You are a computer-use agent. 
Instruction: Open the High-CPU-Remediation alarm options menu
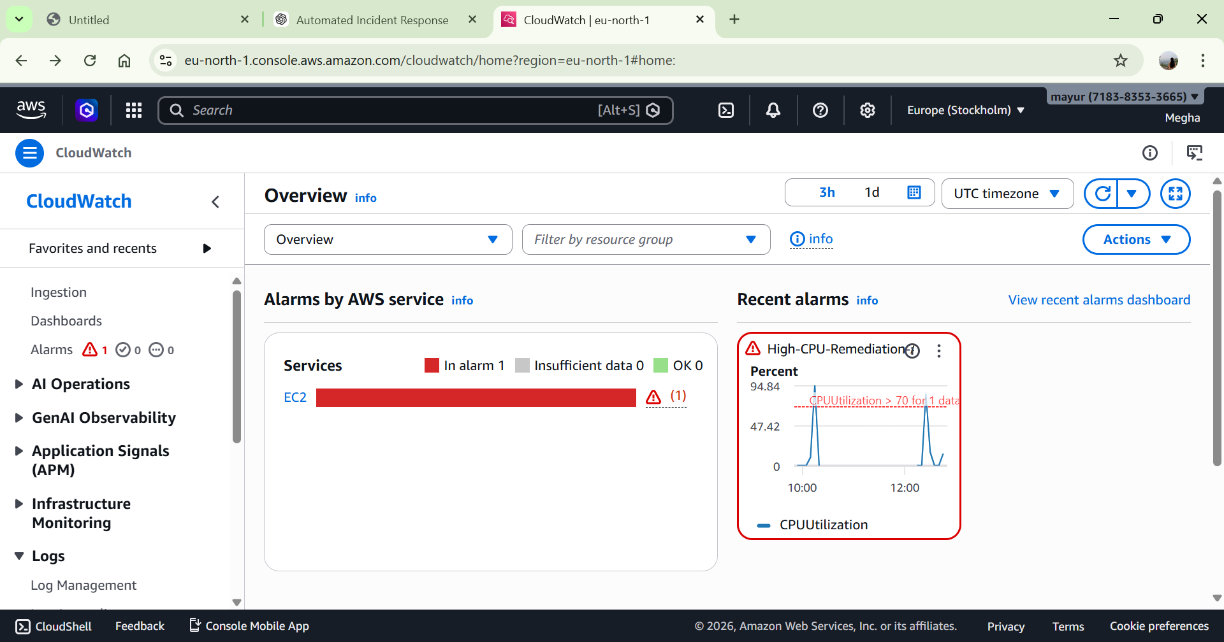(x=939, y=351)
